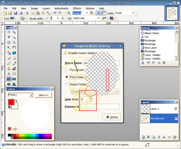Select the Rounded Rectangle tool

pyautogui.click(x=14, y=79)
